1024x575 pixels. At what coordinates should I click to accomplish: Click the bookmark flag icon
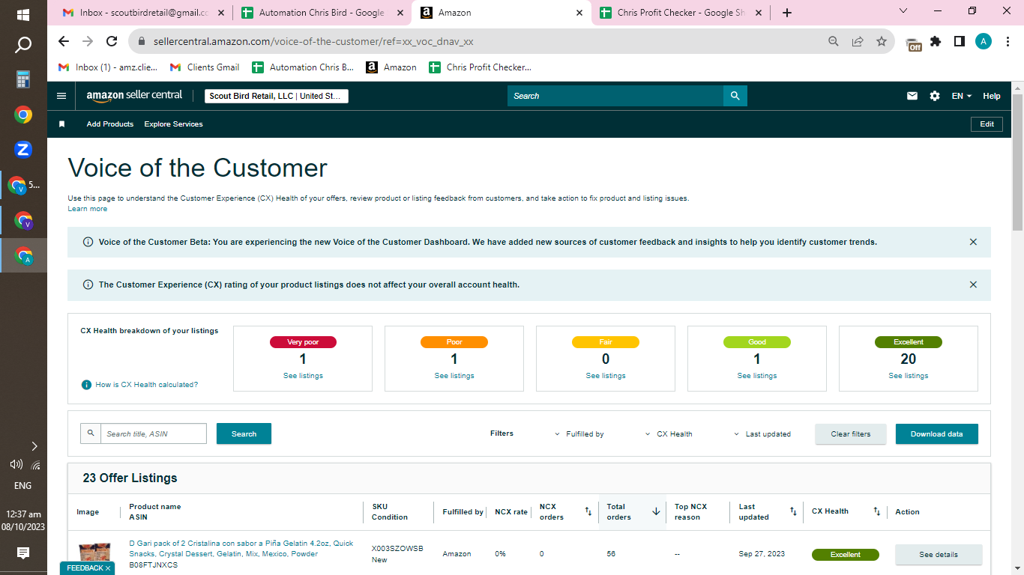pyautogui.click(x=62, y=124)
